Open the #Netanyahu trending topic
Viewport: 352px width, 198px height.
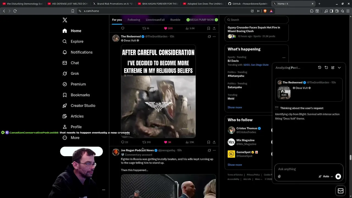pyautogui.click(x=236, y=76)
